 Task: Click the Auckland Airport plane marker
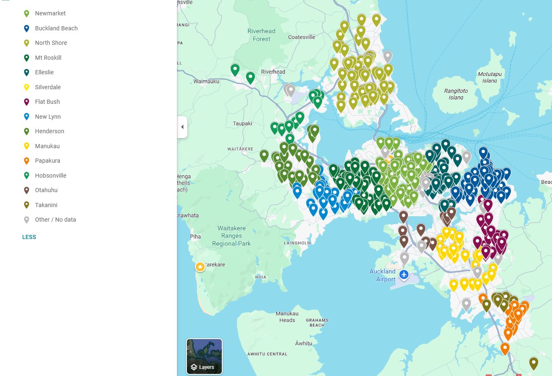pos(404,274)
